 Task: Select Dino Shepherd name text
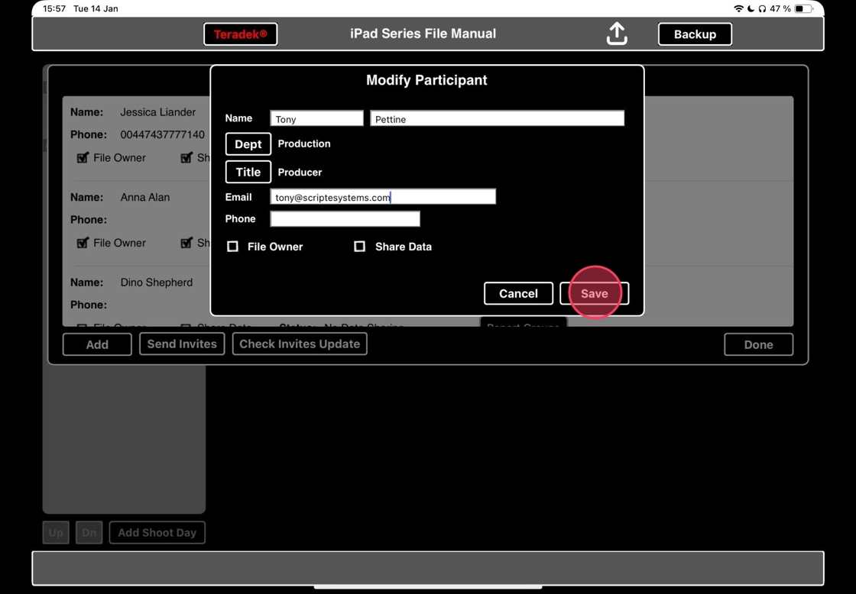coord(156,282)
